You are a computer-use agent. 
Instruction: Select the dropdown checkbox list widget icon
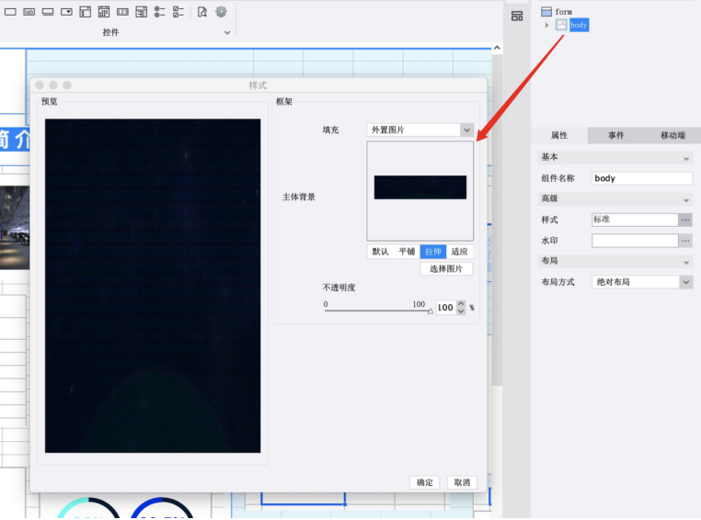86,12
